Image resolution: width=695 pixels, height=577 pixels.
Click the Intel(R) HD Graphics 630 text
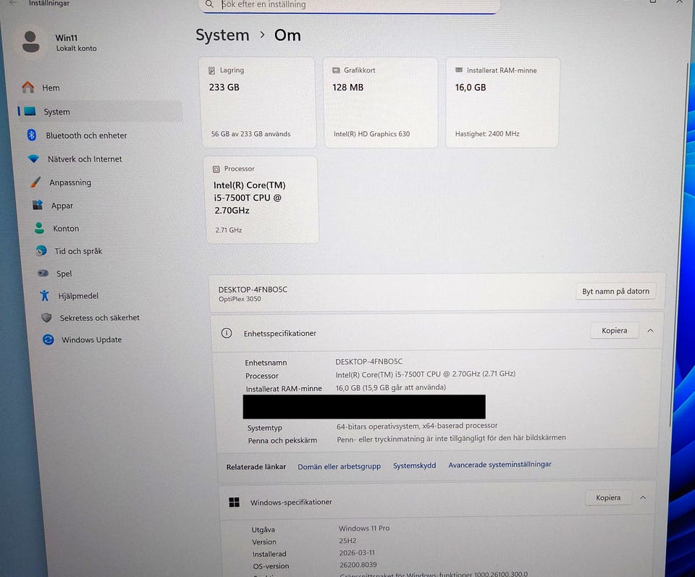click(371, 134)
